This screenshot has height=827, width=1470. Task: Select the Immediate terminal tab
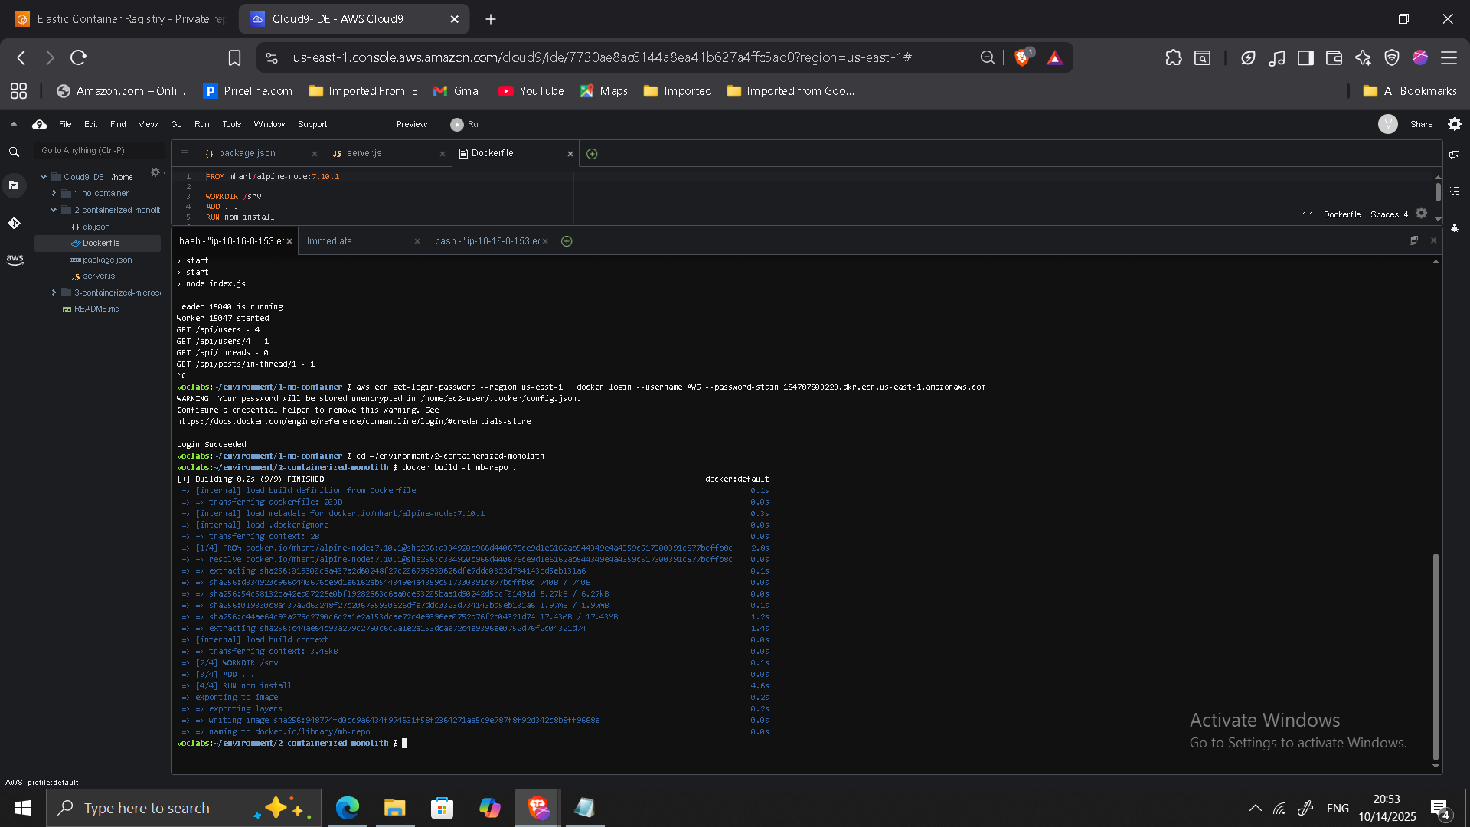click(330, 240)
